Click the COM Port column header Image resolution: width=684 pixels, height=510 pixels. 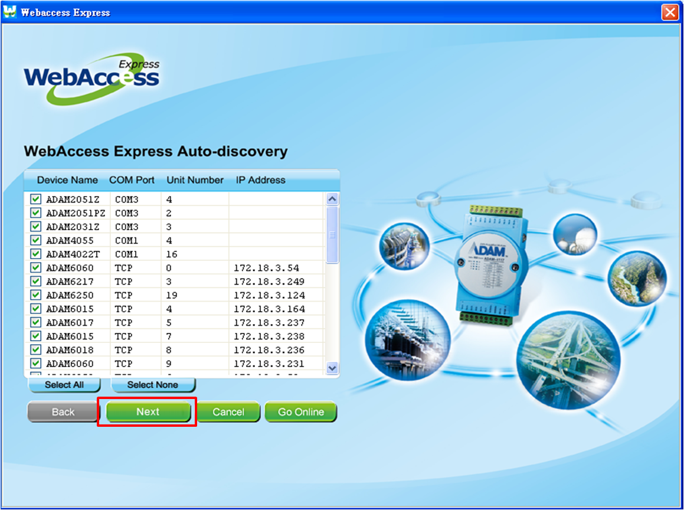pyautogui.click(x=132, y=180)
